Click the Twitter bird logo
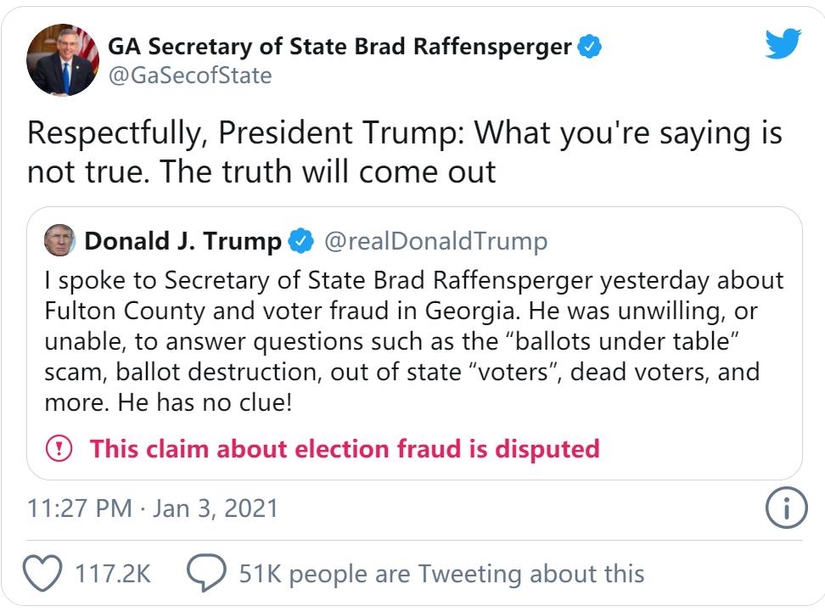The width and height of the screenshot is (825, 612). 783,44
